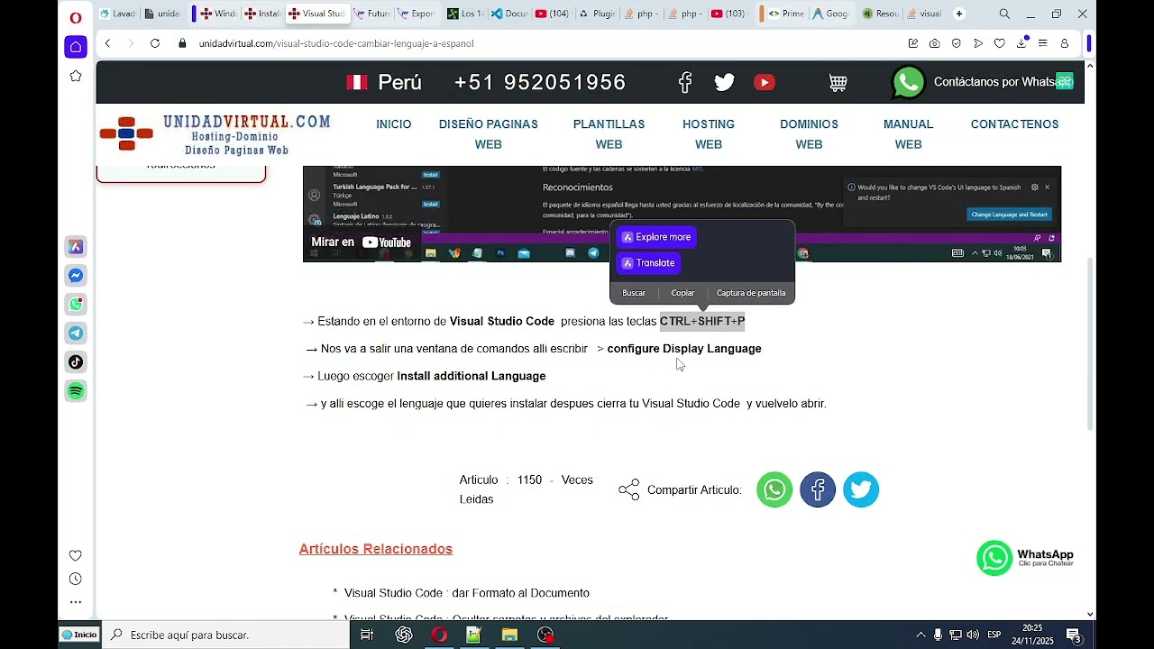Image resolution: width=1154 pixels, height=649 pixels.
Task: Switch to the Plugin browser tab
Action: [598, 14]
